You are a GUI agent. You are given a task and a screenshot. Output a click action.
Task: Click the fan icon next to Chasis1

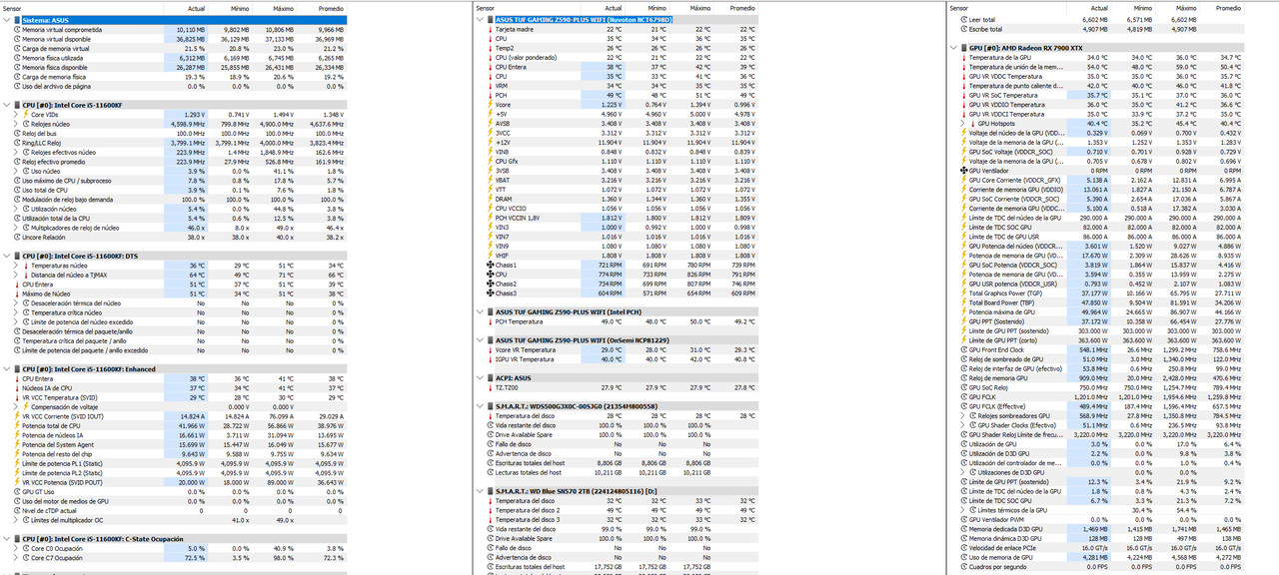pos(489,265)
